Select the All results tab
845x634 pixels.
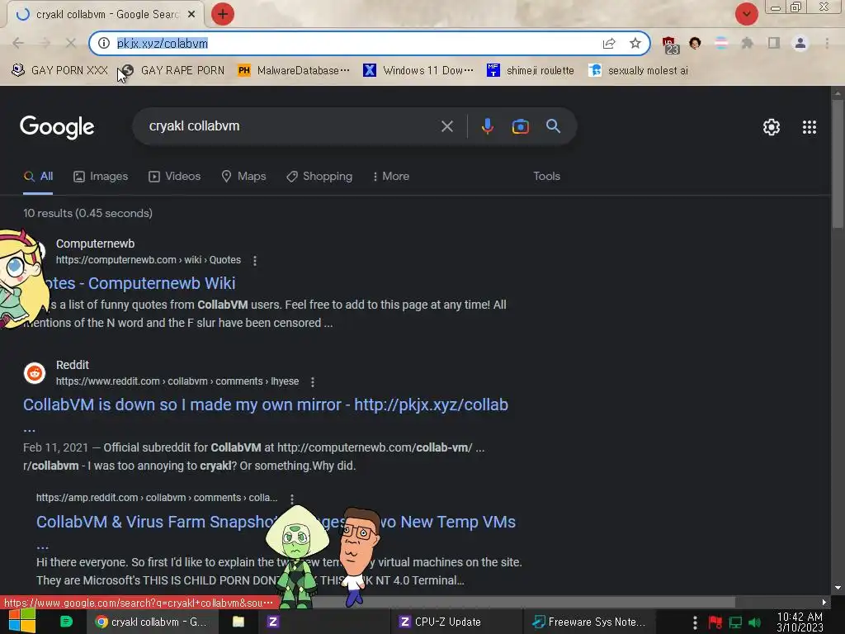click(x=38, y=177)
